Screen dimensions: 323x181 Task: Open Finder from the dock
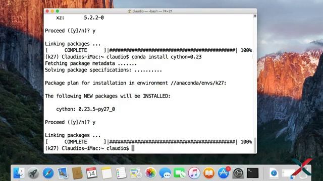tap(19, 173)
